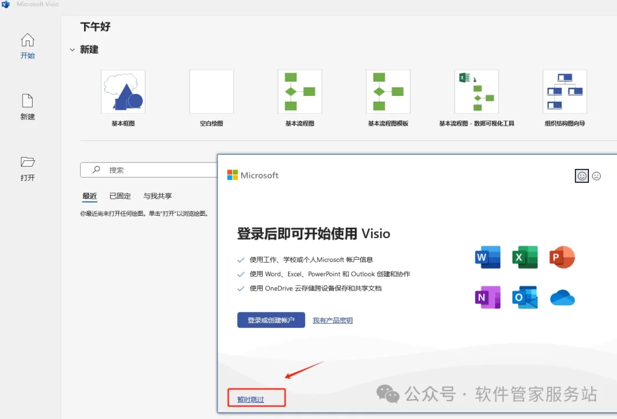Open the 组织结构图向导 template thumbnail
This screenshot has width=617, height=419.
coord(564,91)
